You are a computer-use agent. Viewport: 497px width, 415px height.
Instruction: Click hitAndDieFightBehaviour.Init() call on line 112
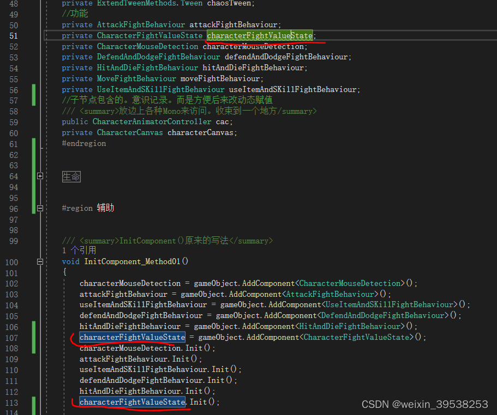coord(147,391)
